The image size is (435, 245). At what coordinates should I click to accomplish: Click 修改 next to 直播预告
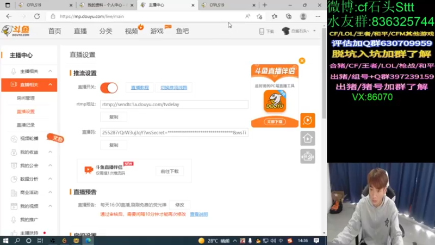point(179,205)
